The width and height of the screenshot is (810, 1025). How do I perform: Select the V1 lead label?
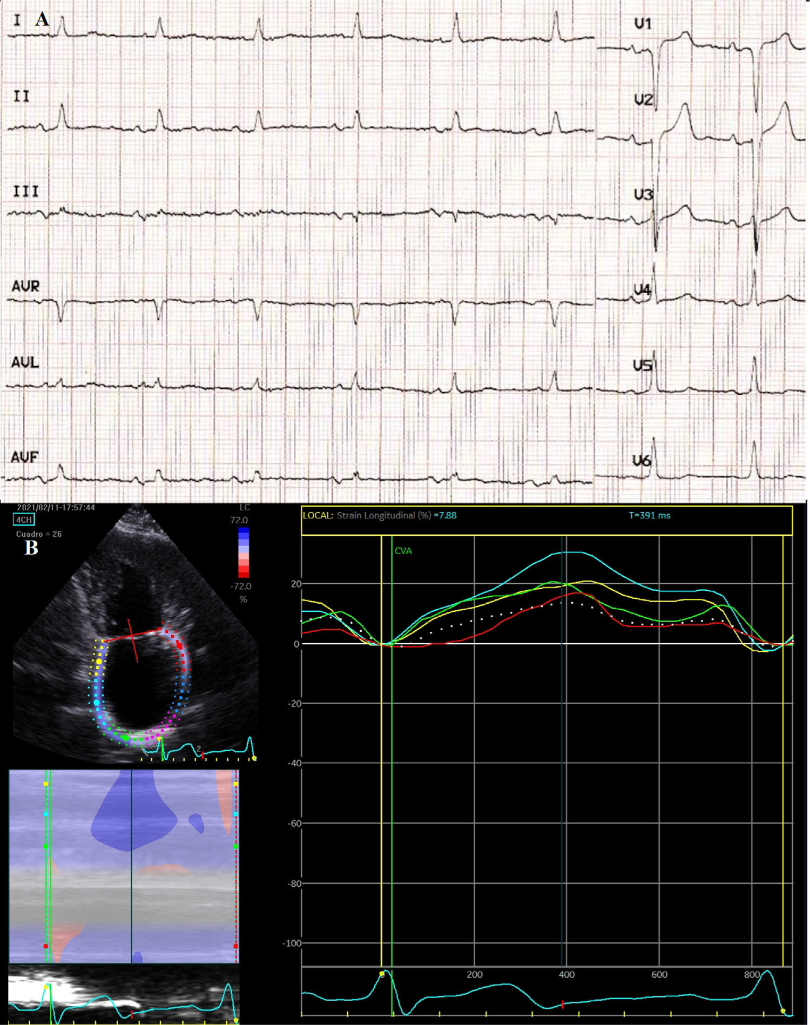[x=643, y=24]
